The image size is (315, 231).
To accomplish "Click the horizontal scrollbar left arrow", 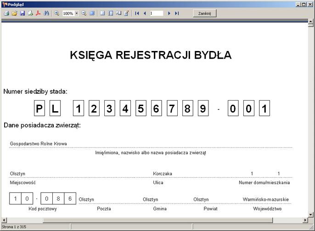I will coord(4,220).
